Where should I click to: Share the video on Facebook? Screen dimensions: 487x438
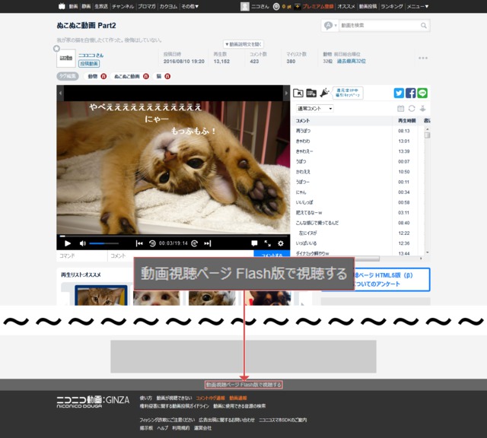411,93
